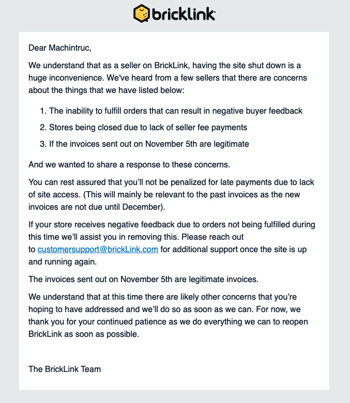The height and width of the screenshot is (403, 350).
Task: Select the list item about stores being closed
Action: (x=148, y=128)
